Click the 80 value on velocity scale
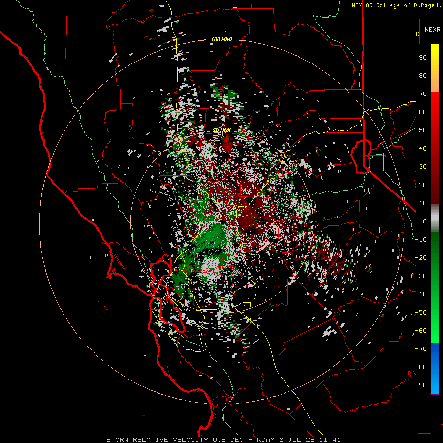 point(423,76)
